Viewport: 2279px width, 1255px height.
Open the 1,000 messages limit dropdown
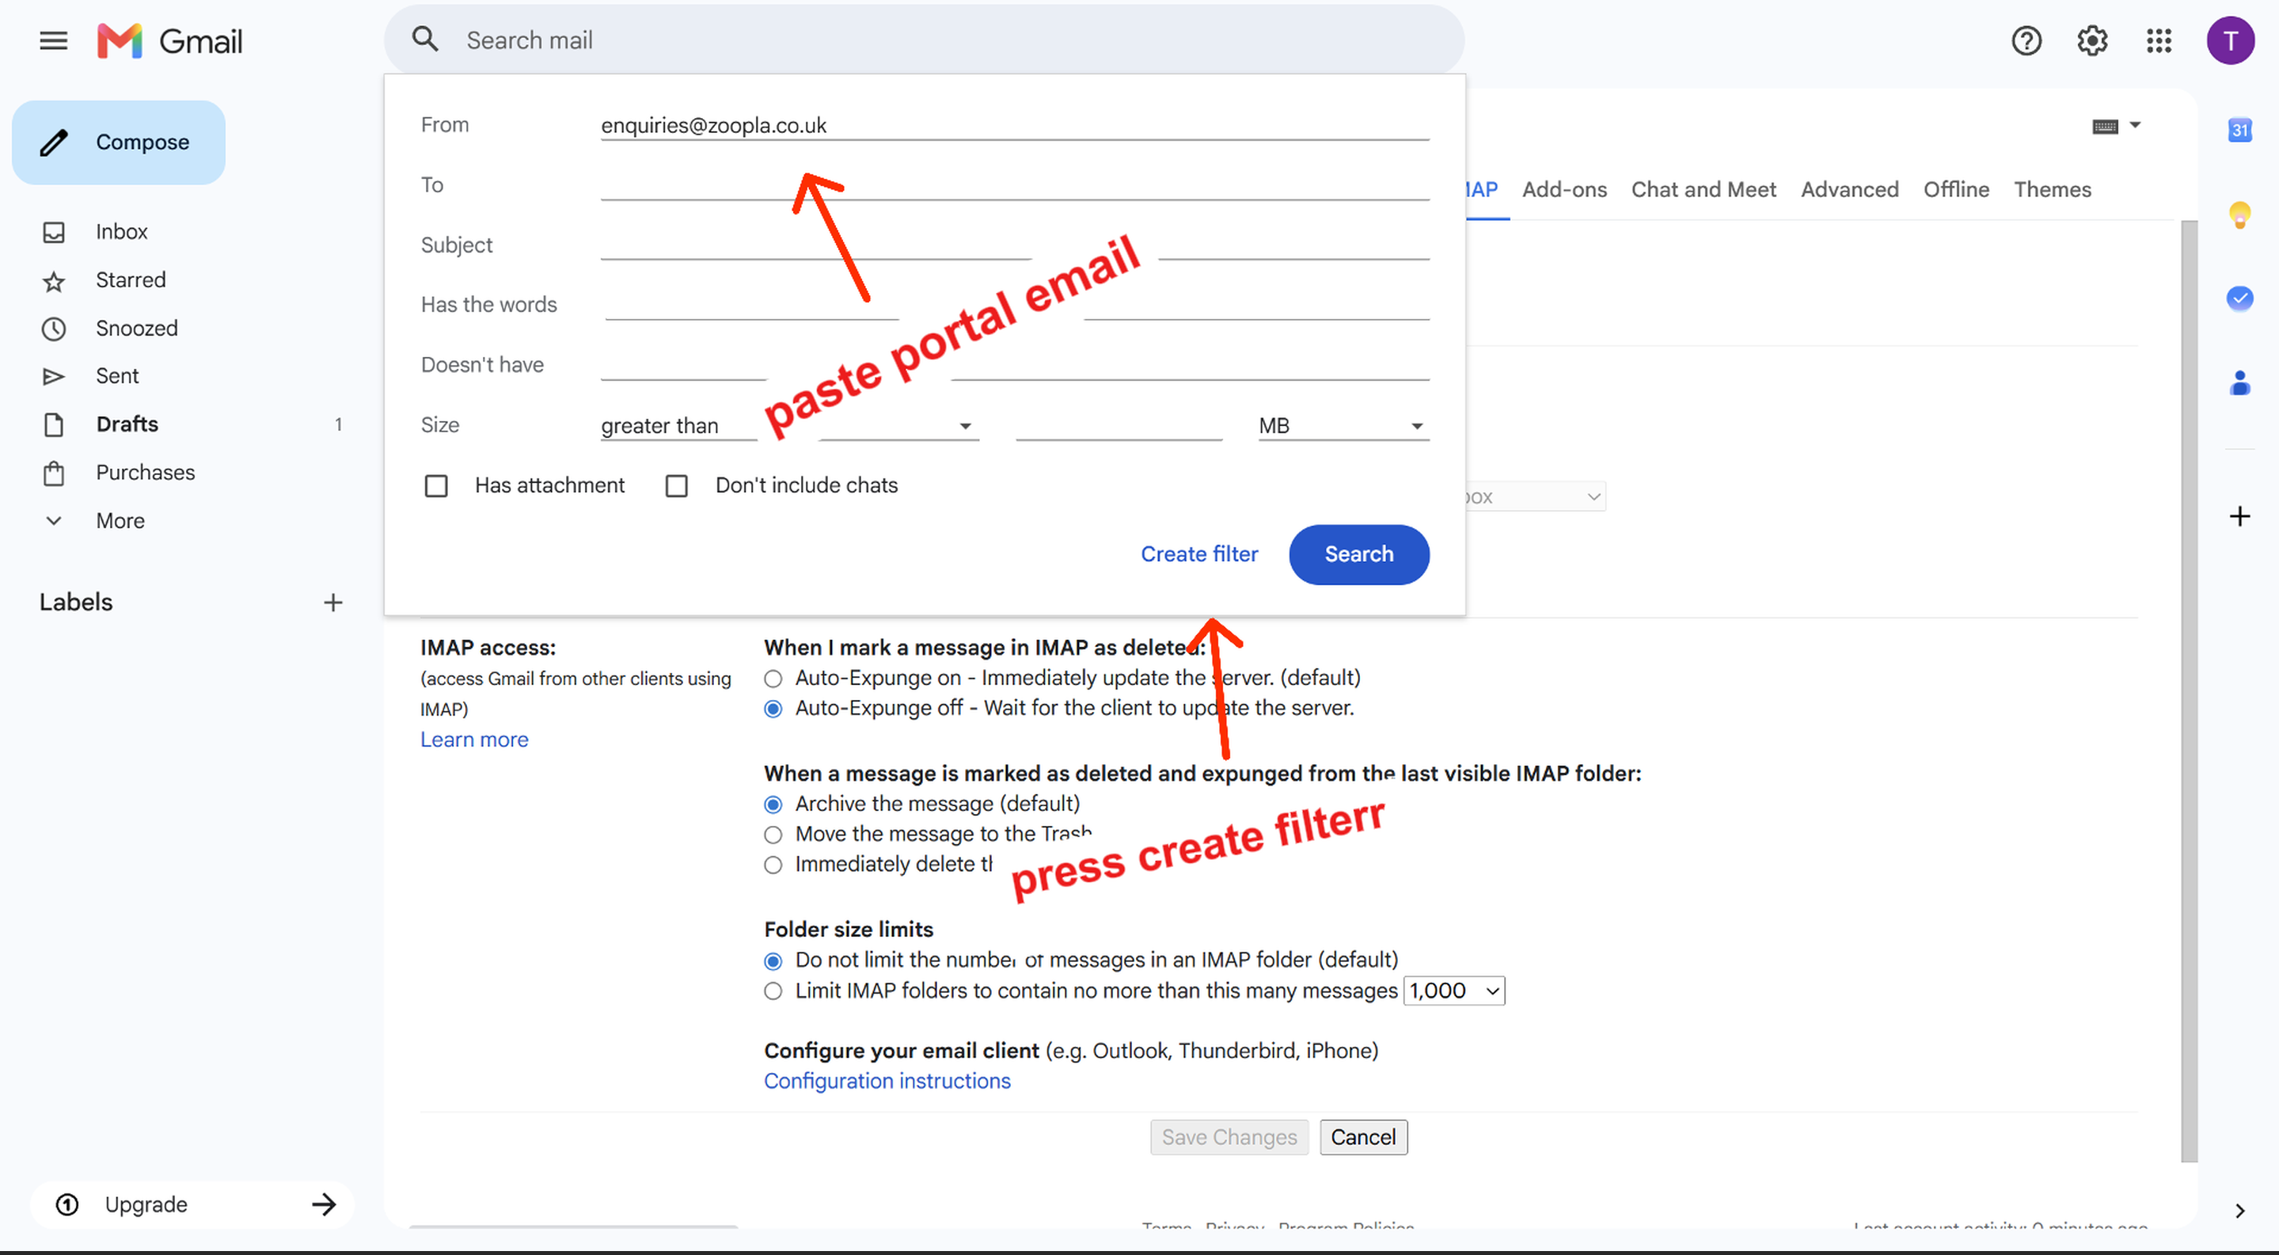point(1454,991)
